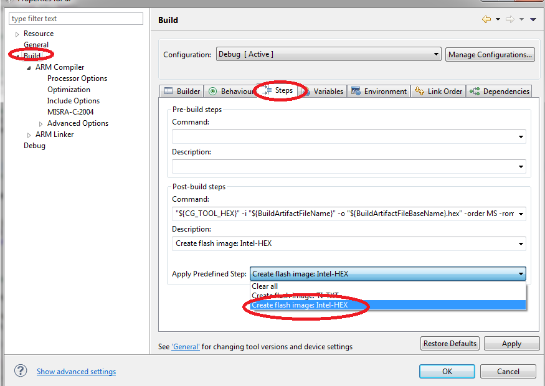
Task: Open the Configuration dropdown
Action: 328,54
